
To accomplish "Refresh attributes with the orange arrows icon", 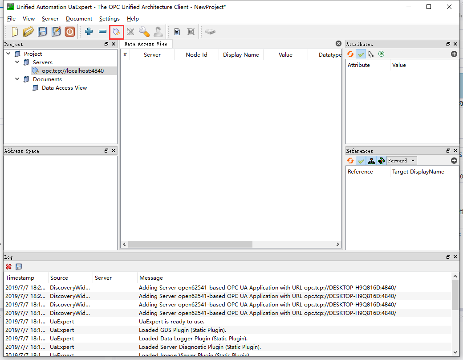I will [x=350, y=54].
